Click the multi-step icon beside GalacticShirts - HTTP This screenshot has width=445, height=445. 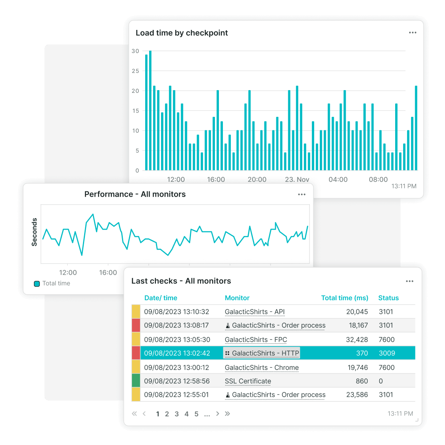227,353
